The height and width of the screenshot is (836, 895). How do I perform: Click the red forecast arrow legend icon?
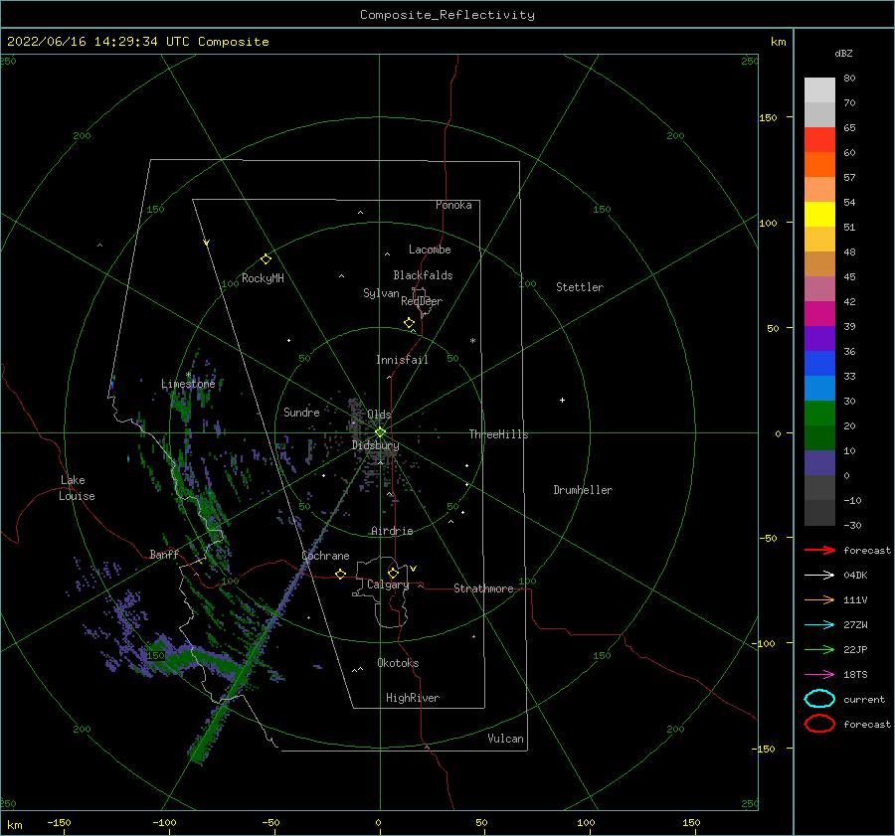click(x=819, y=550)
